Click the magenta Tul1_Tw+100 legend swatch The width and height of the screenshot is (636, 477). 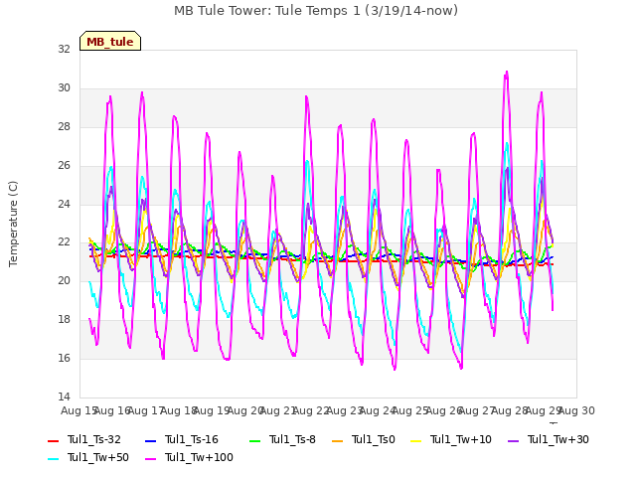150,459
